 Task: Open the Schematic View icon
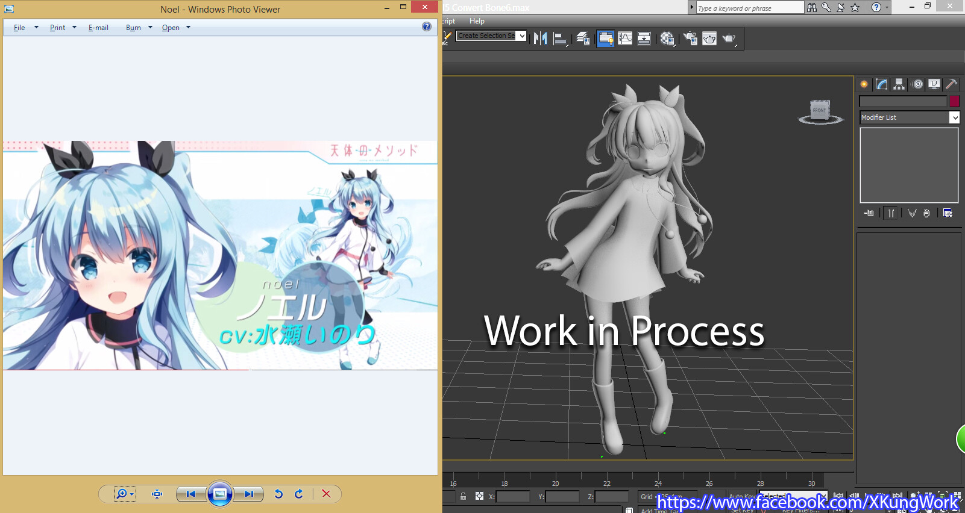tap(644, 39)
